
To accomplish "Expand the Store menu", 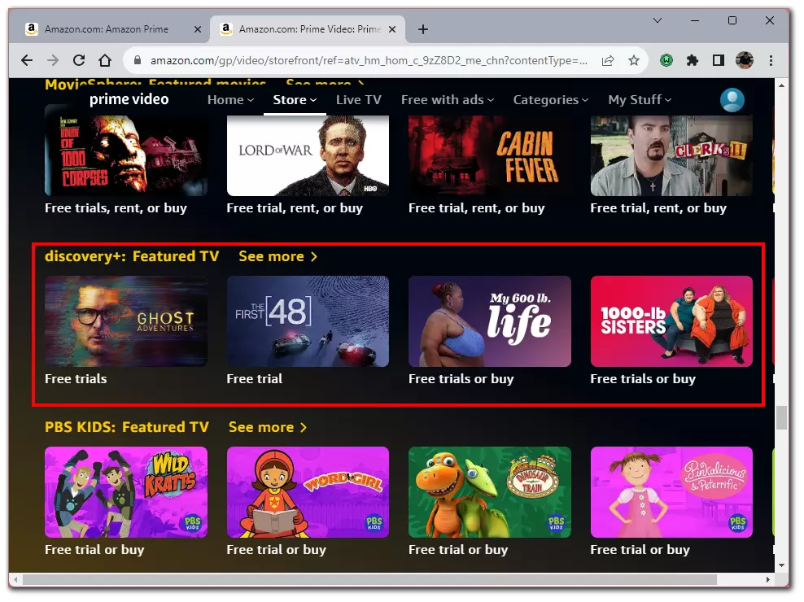I will click(295, 100).
